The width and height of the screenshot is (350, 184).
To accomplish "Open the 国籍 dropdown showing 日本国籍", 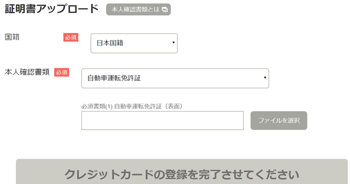I will click(134, 43).
